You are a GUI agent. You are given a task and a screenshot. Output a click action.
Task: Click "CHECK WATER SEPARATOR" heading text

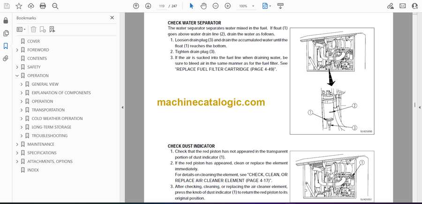pos(194,23)
